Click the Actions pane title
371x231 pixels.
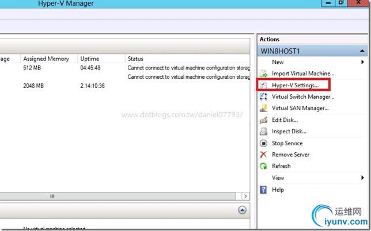tap(270, 39)
